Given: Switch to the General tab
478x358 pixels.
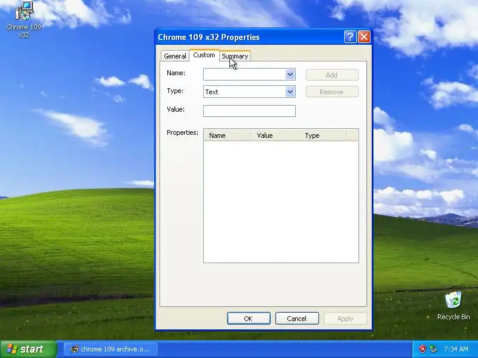Looking at the screenshot, I should pyautogui.click(x=174, y=56).
